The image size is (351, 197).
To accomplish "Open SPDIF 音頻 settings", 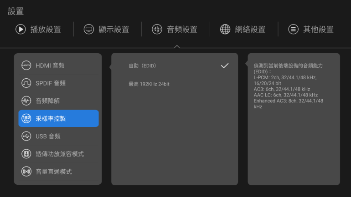I will [x=58, y=83].
